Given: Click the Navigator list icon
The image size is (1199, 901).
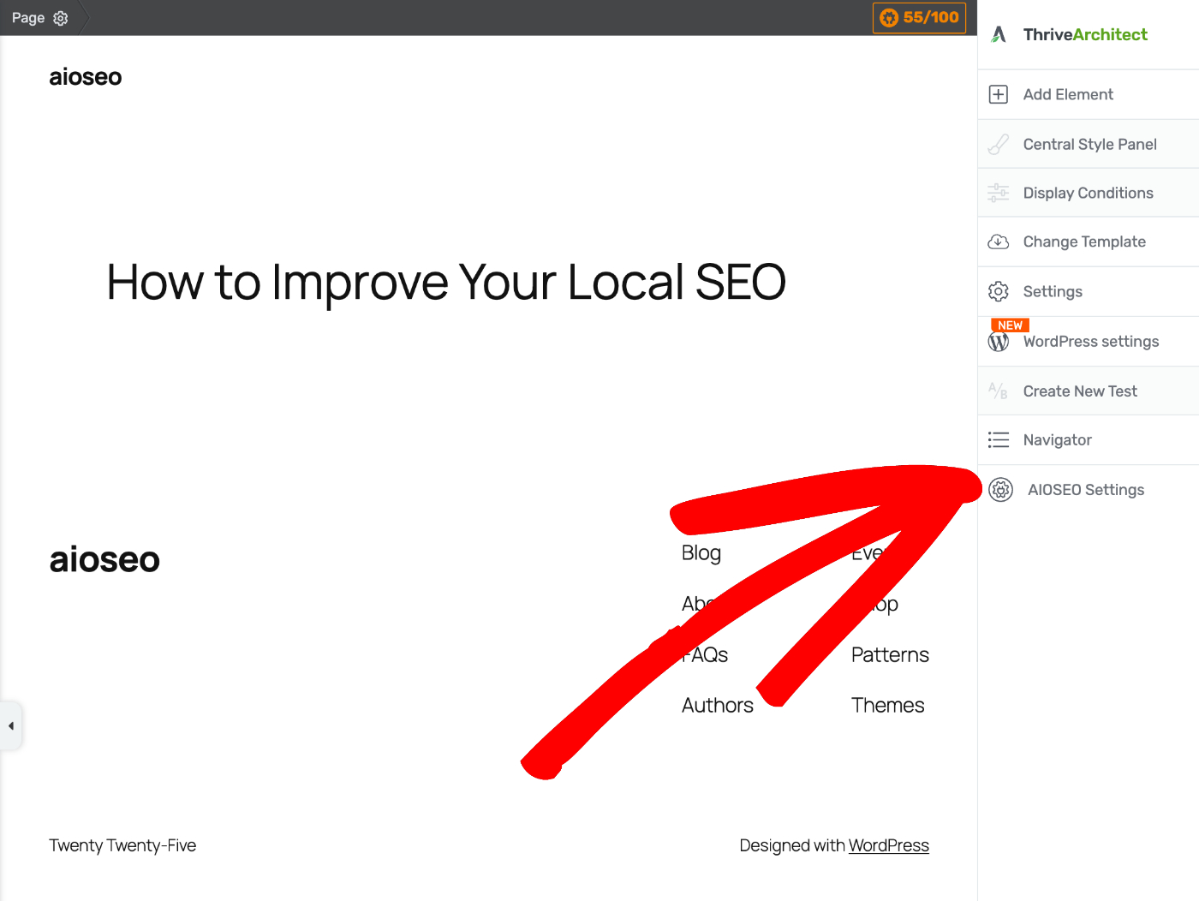Looking at the screenshot, I should click(x=999, y=439).
